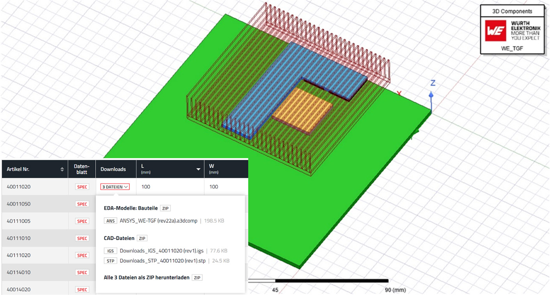
Task: Click the STP file type icon
Action: tap(110, 260)
